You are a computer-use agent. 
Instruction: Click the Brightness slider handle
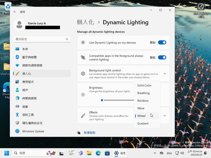click(102, 100)
